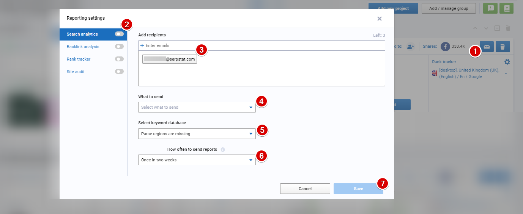Expand the keyword database dropdown
The width and height of the screenshot is (523, 214).
[x=197, y=134]
